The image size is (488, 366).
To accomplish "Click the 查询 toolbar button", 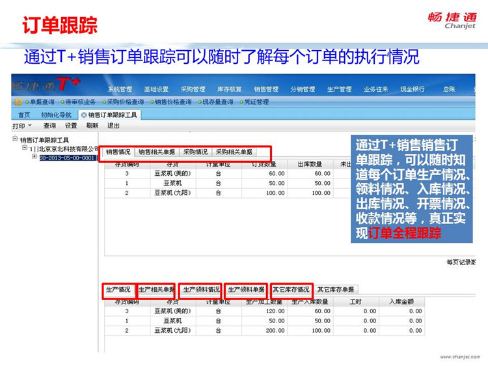I will (49, 126).
